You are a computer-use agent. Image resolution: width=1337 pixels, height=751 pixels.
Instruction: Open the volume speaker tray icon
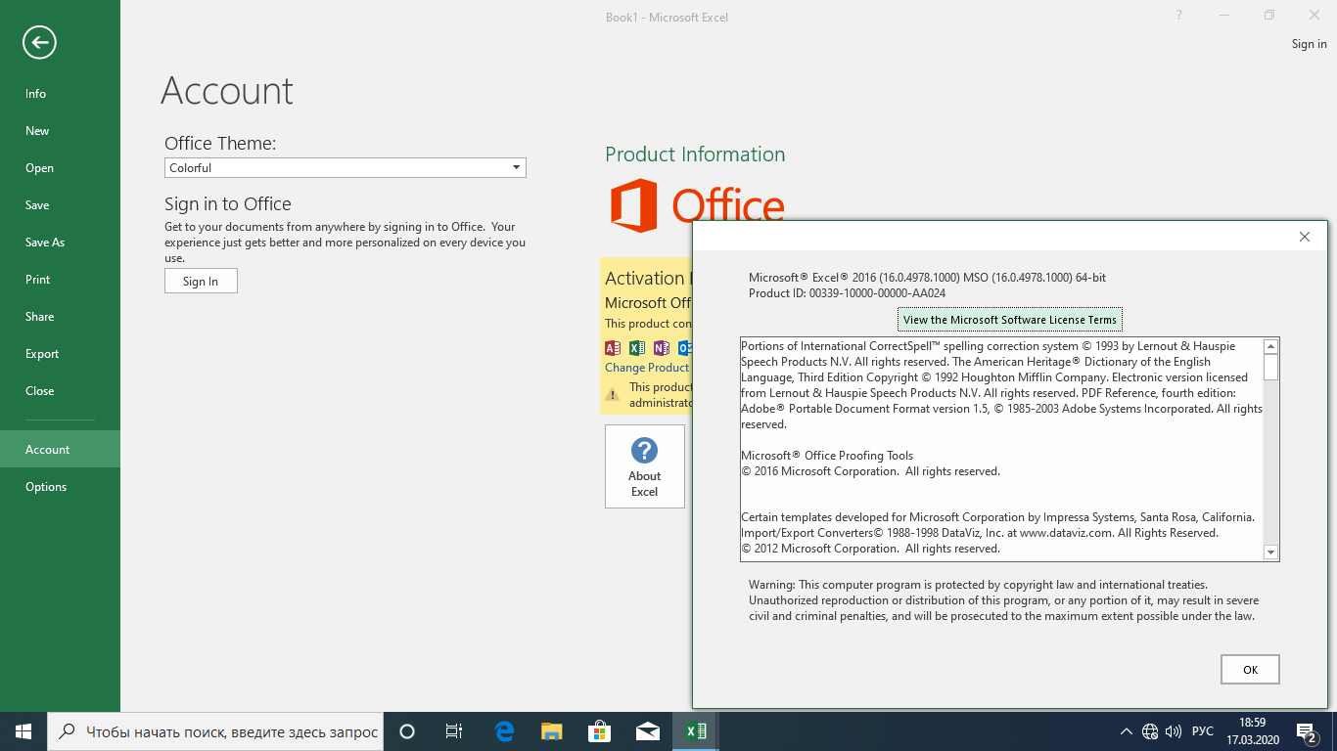(1174, 731)
